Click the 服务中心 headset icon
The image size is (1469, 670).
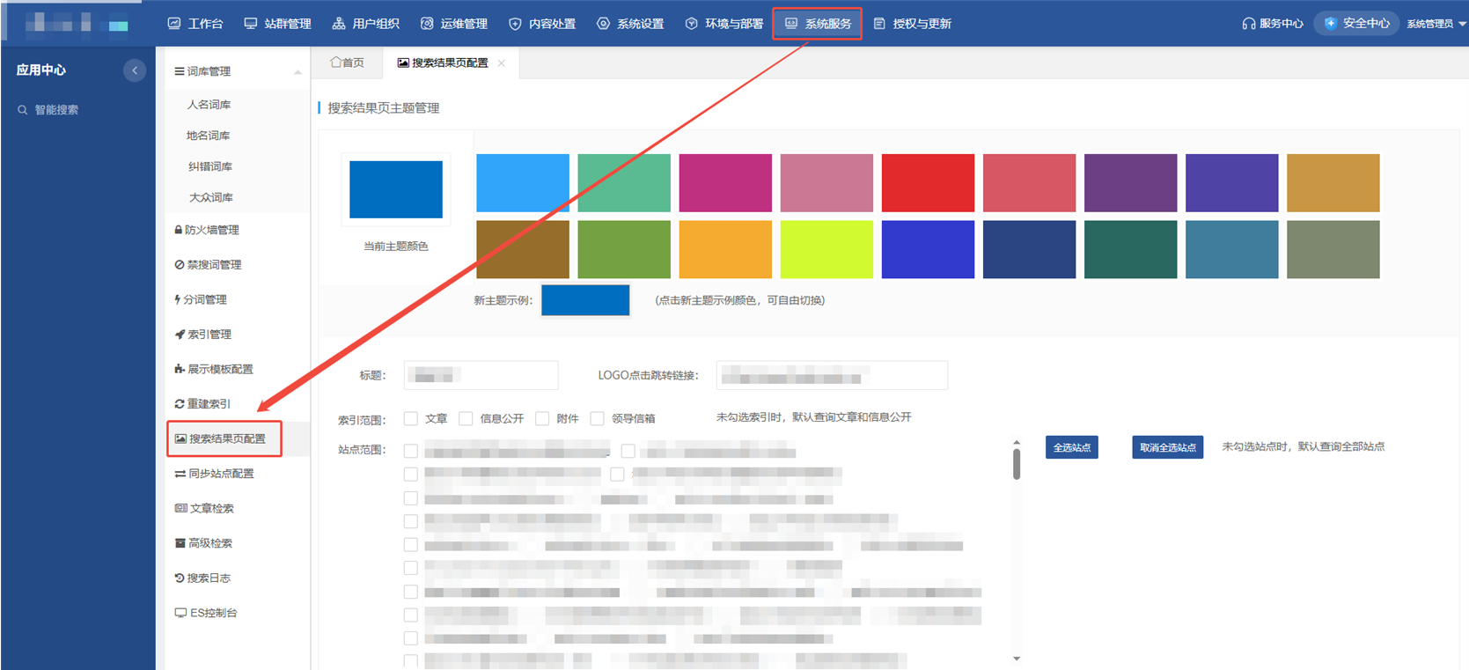click(x=1248, y=24)
